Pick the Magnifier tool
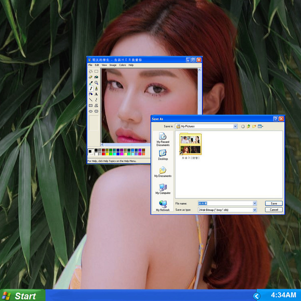 (96, 83)
